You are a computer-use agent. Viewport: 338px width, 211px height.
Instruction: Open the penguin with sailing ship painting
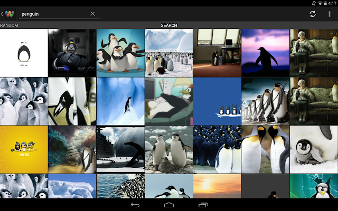tap(72, 150)
